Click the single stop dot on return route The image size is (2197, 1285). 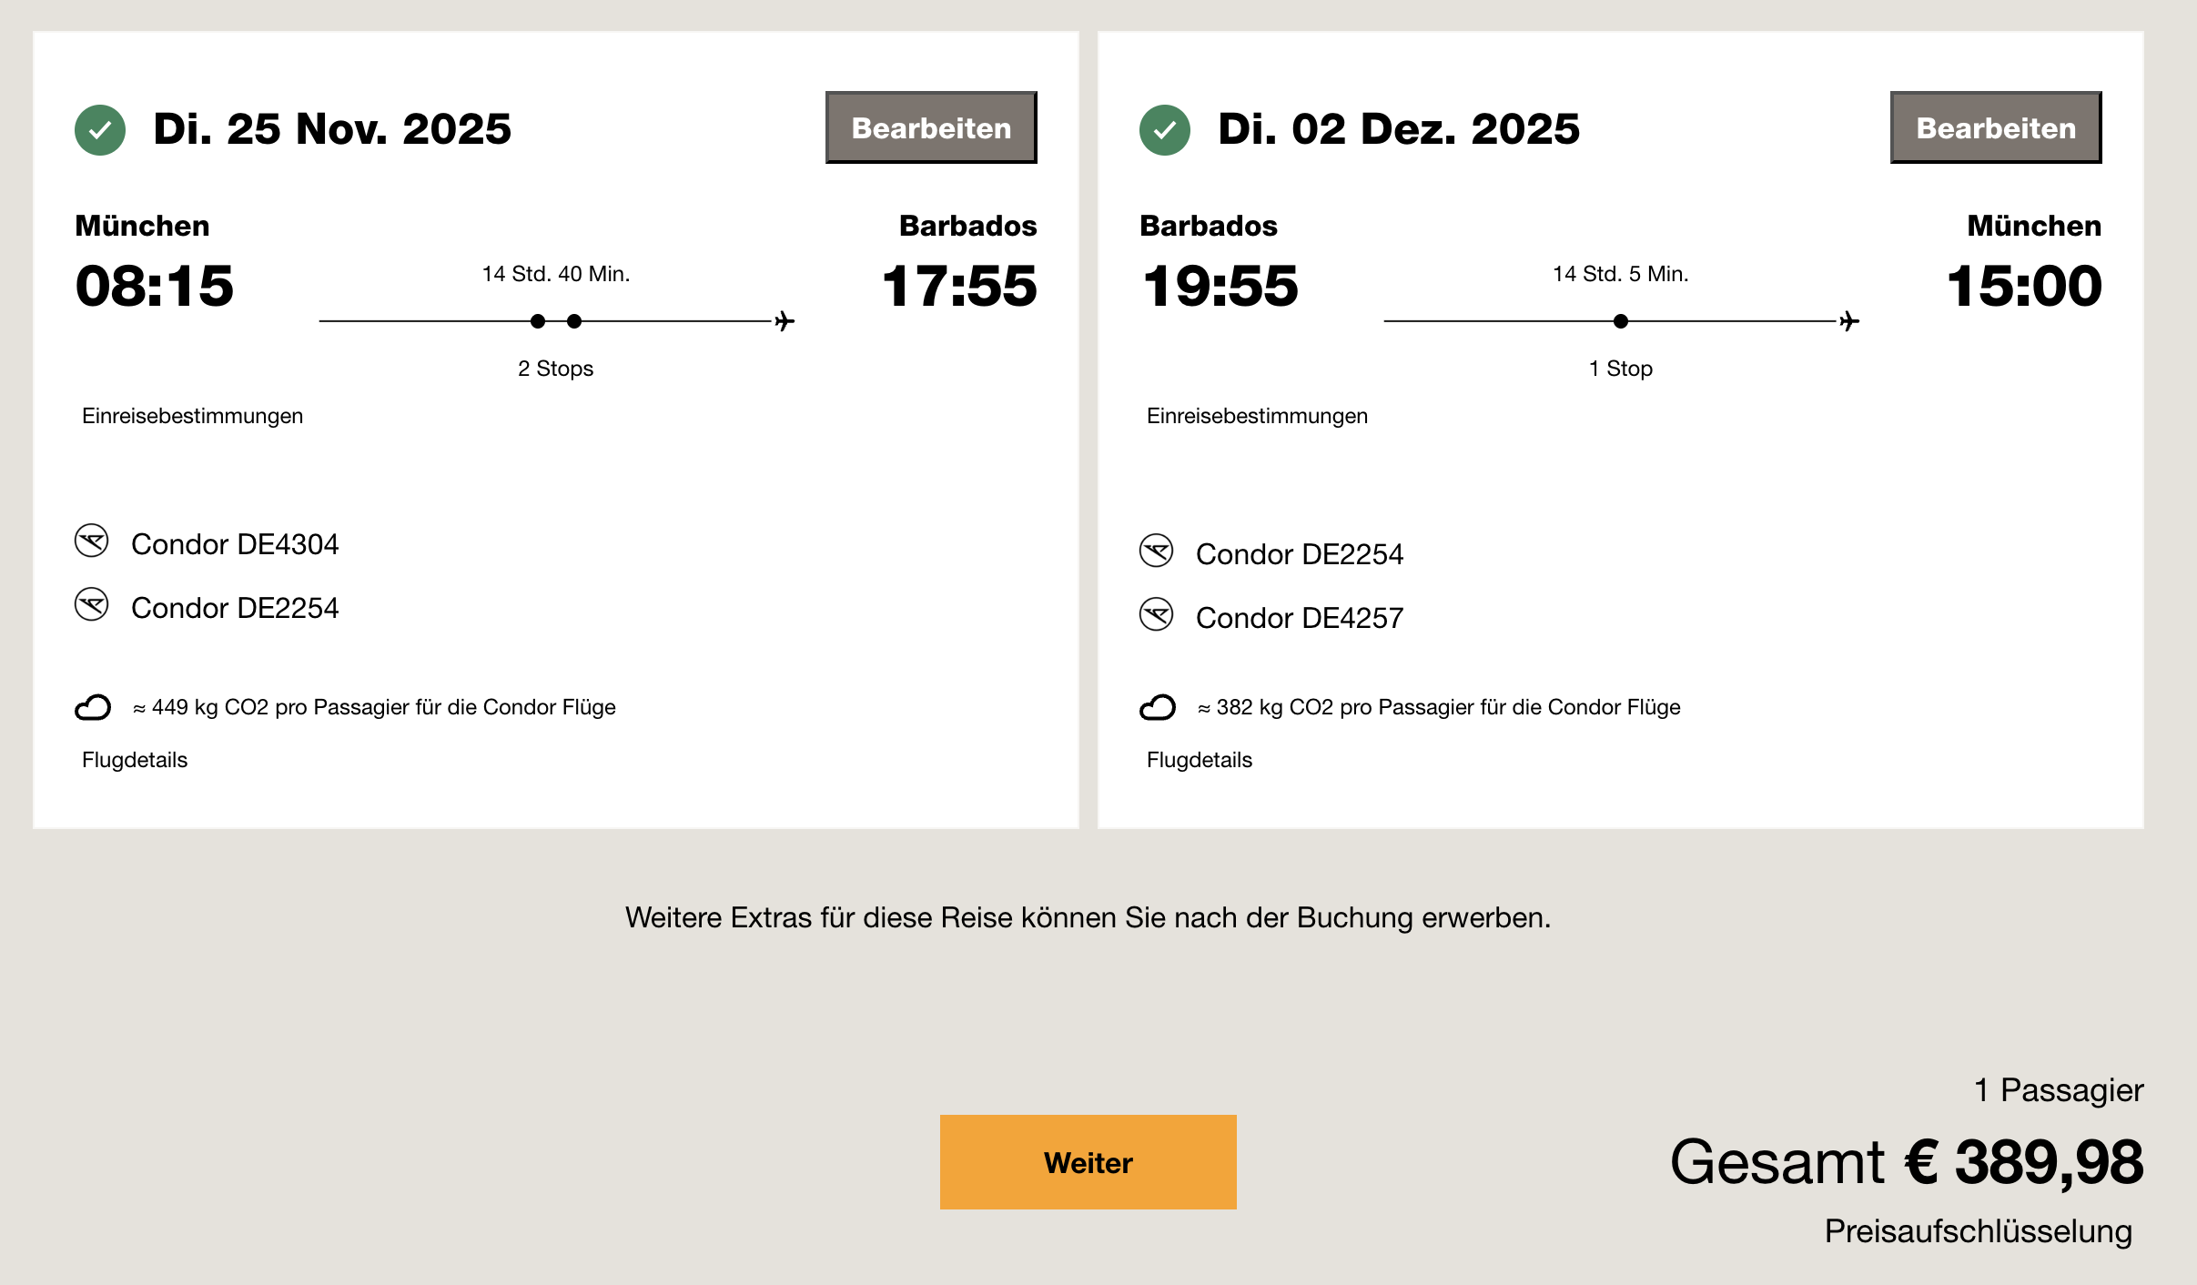click(1620, 321)
